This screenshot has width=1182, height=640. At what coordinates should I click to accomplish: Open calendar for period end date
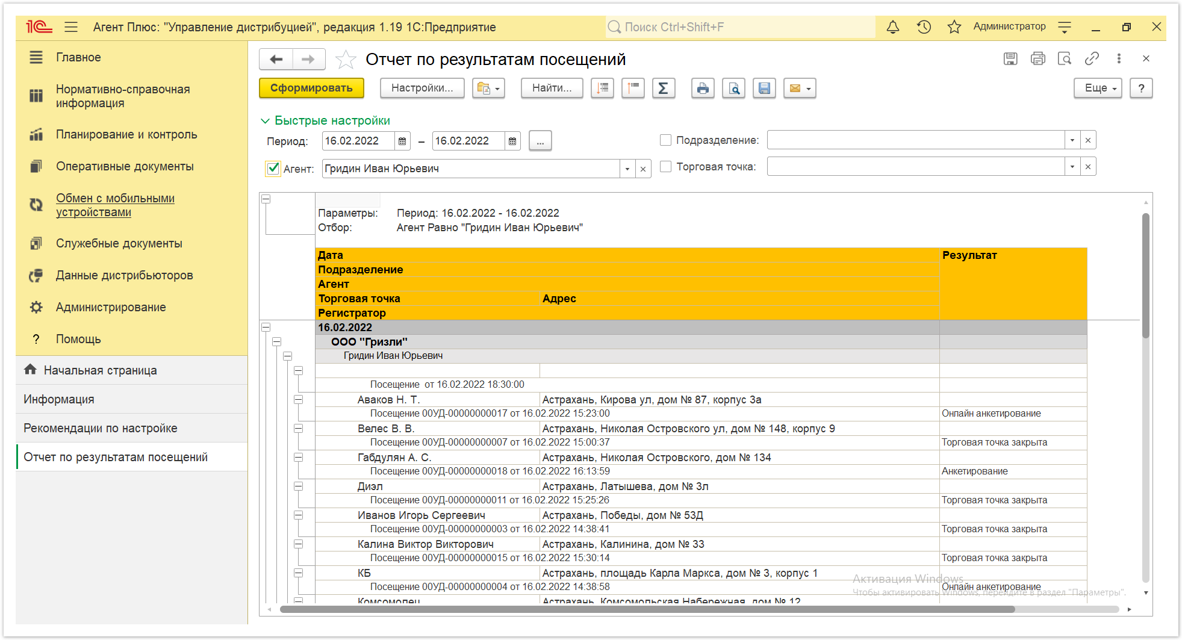coord(512,141)
